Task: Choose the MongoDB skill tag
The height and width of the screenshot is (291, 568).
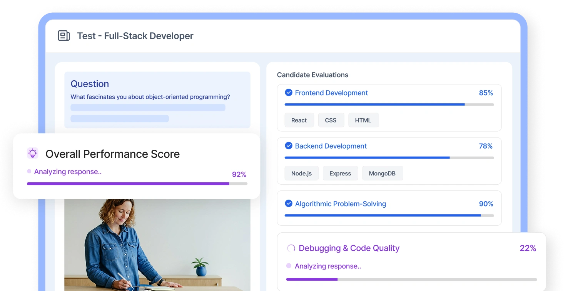Action: click(x=382, y=173)
